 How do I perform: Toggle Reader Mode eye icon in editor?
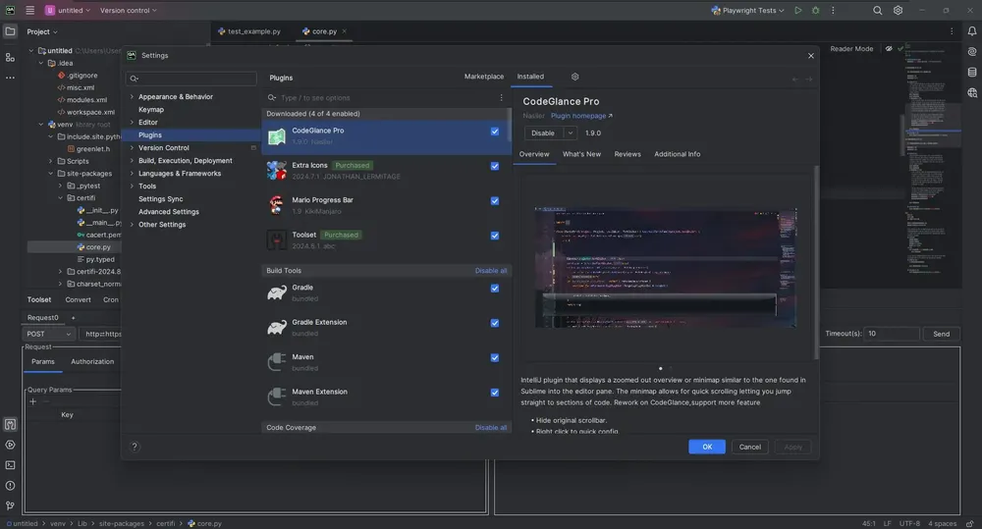889,48
